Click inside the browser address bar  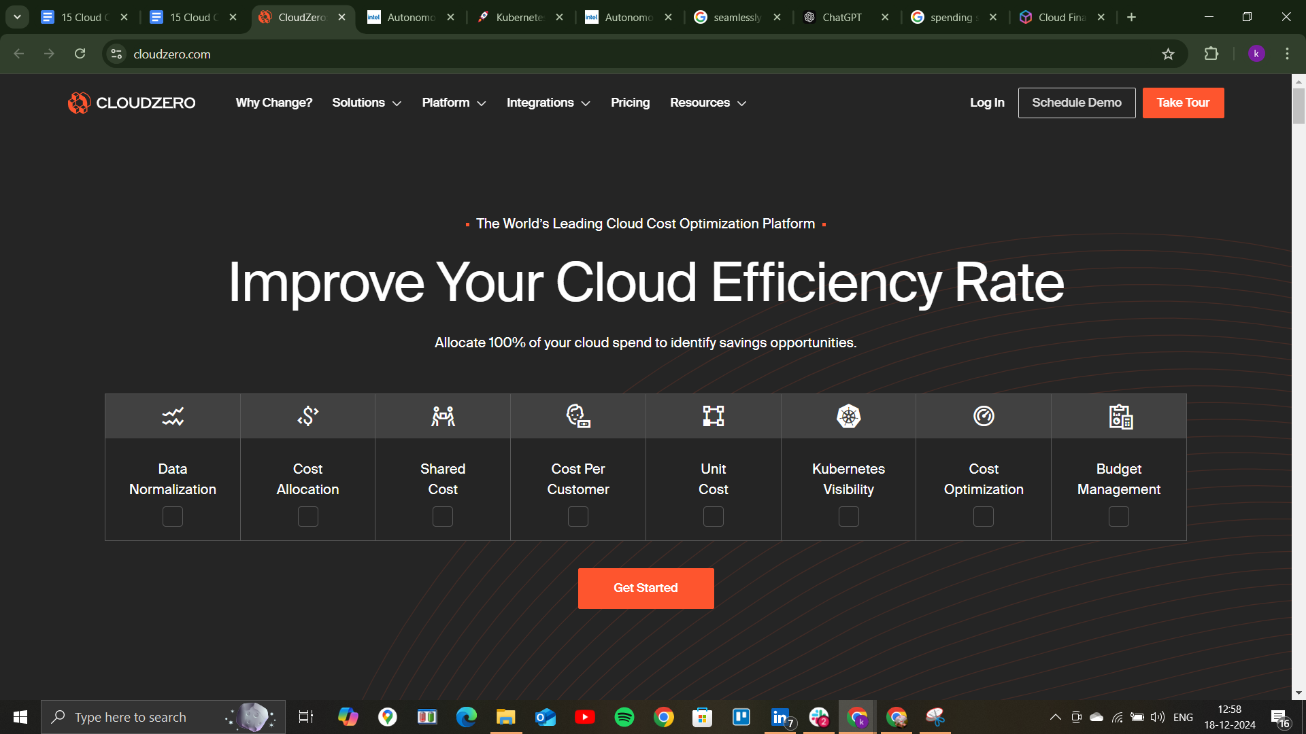(x=408, y=54)
